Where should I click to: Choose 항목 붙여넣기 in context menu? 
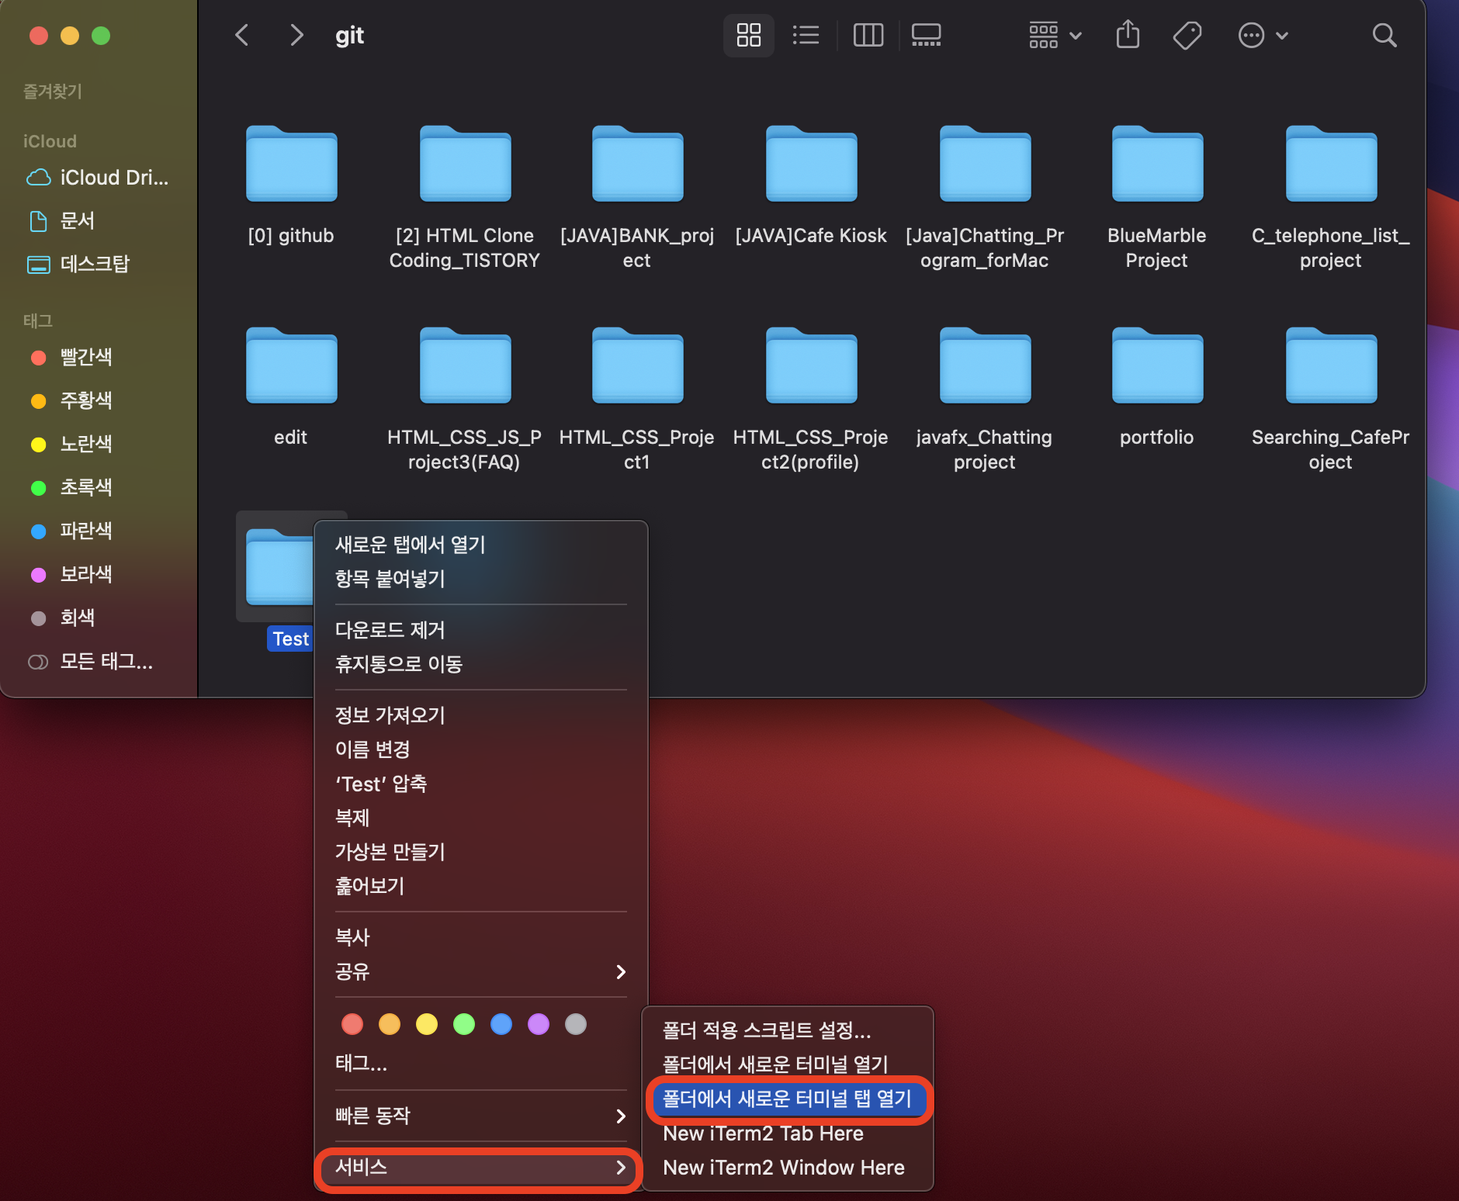(480, 579)
